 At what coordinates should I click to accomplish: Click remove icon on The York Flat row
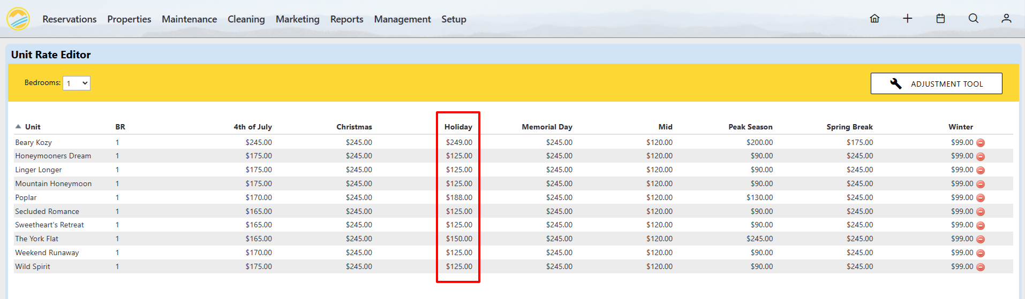point(981,239)
